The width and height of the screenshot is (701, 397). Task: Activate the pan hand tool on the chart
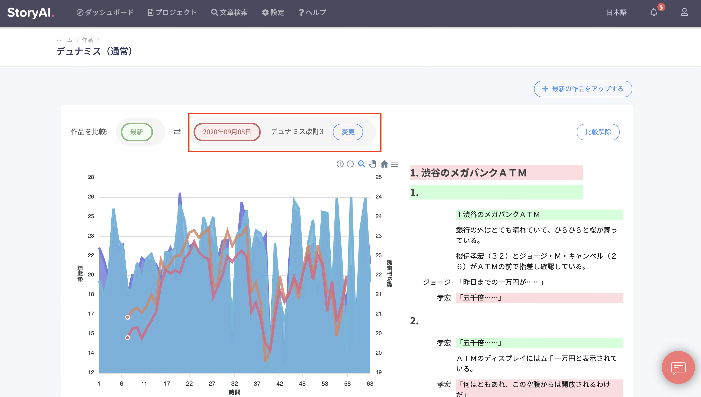tap(373, 164)
